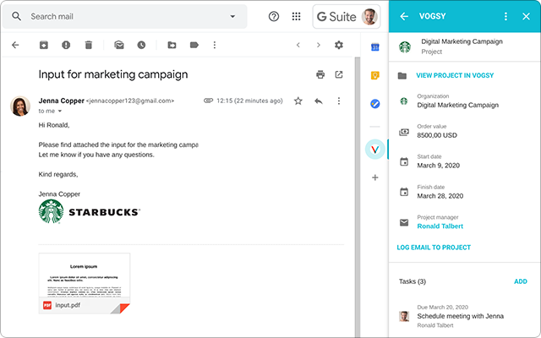Screen dimensions: 541x338
Task: Reply to Jenna Copper's email
Action: [319, 101]
